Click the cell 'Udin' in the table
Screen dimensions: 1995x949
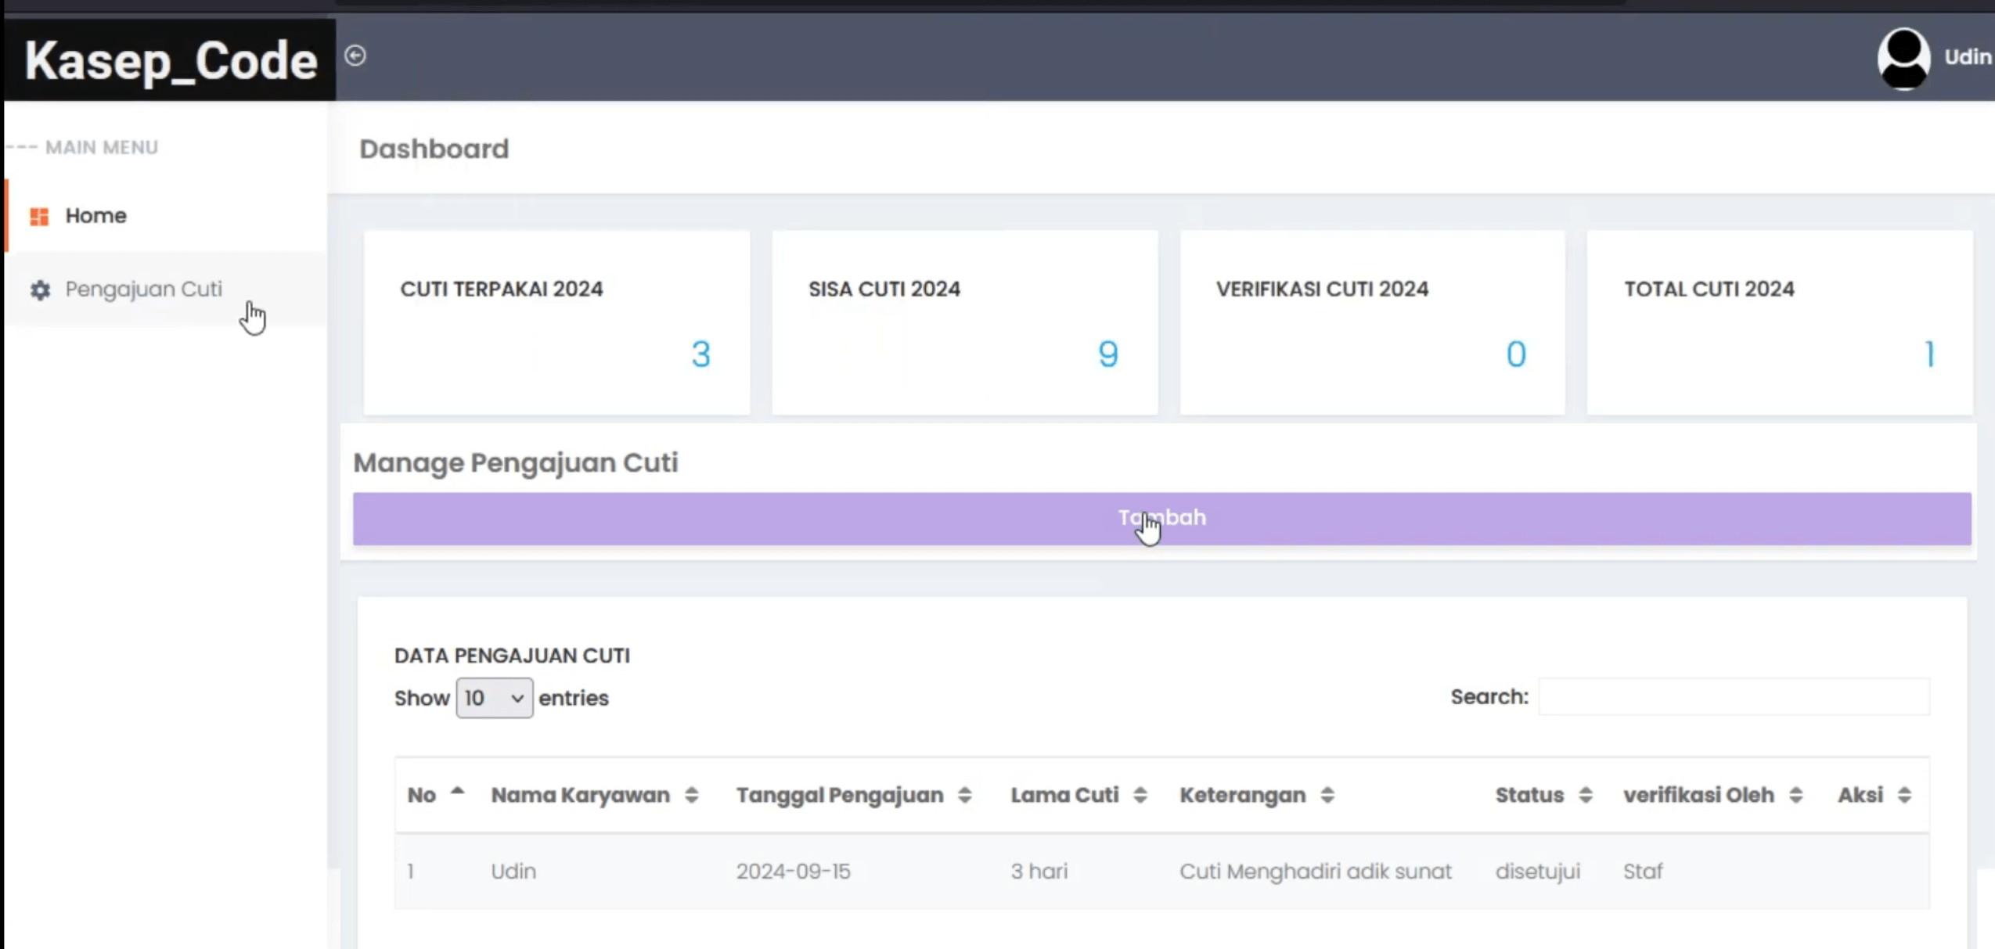[x=513, y=872]
